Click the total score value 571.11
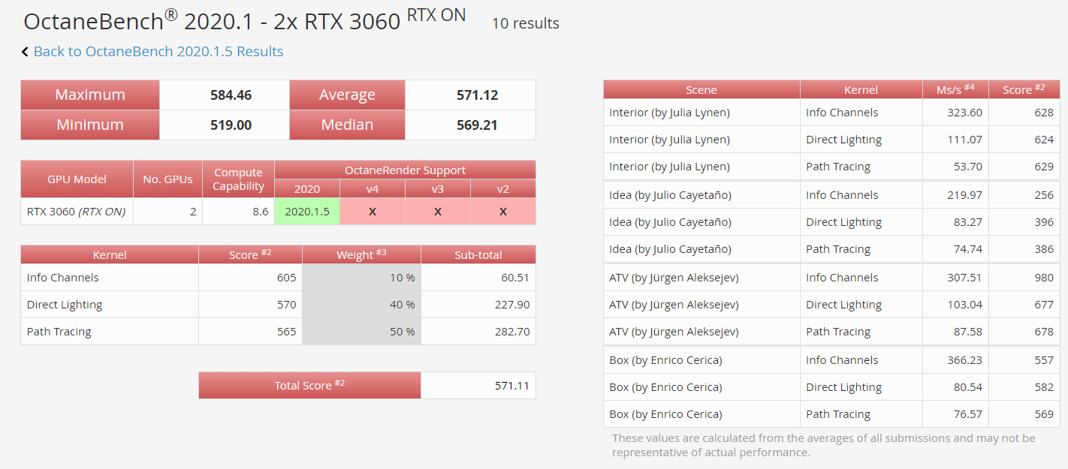The width and height of the screenshot is (1068, 469). [512, 386]
